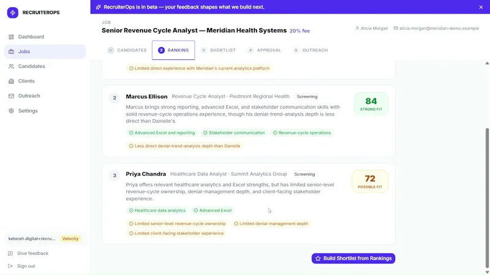Click the Sign out arrow icon
Screen dimensions: 490x275
click(x=10, y=266)
